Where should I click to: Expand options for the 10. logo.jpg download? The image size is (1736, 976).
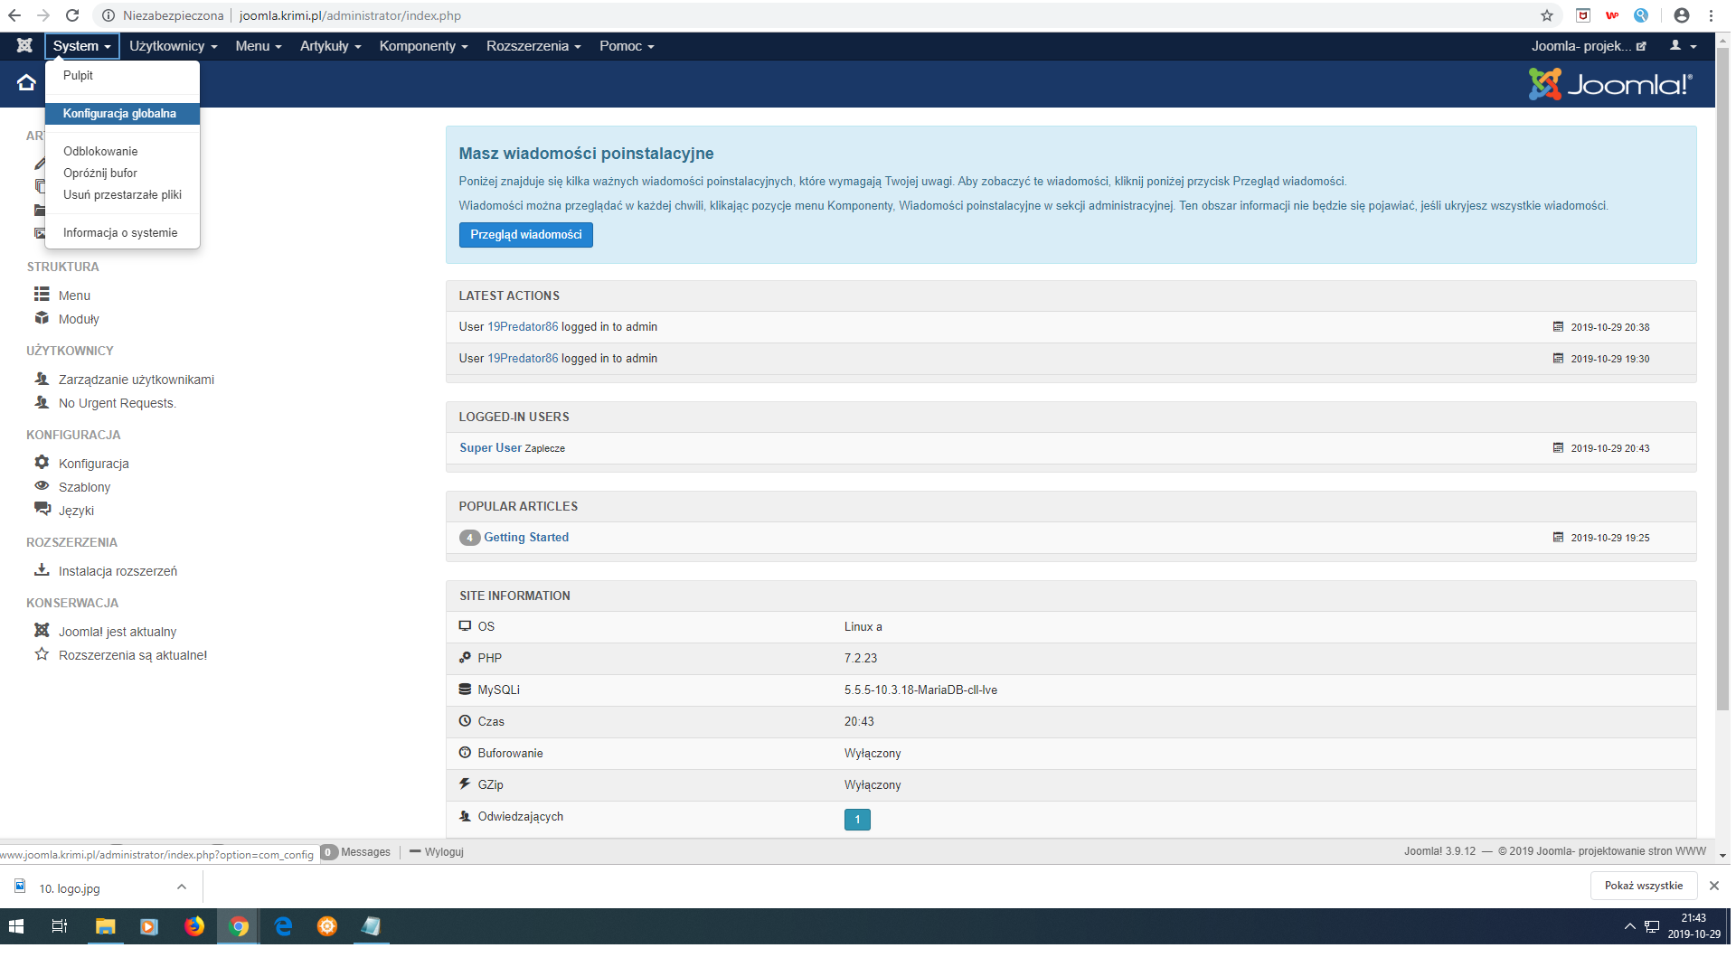pyautogui.click(x=182, y=887)
